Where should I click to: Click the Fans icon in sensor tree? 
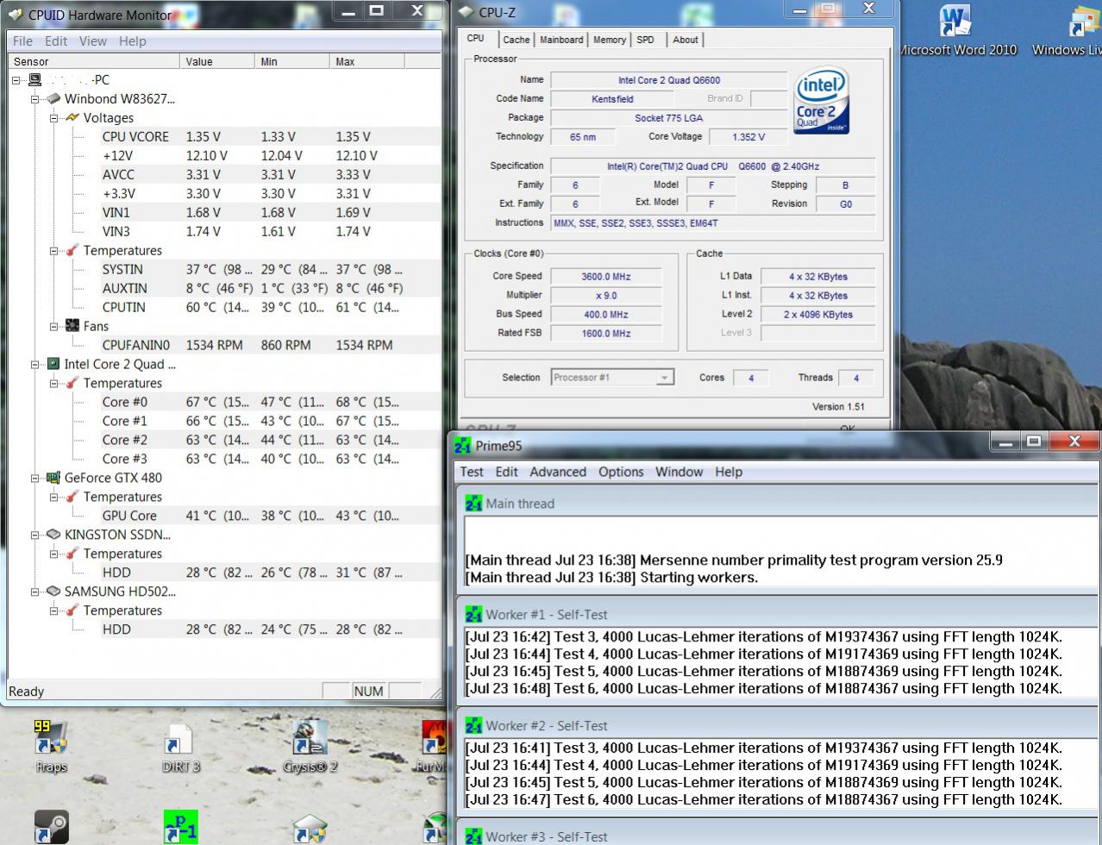[72, 327]
